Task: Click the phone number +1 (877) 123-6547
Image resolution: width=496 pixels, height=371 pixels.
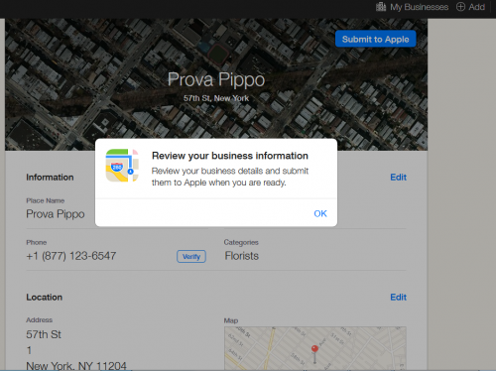Action: 71,256
